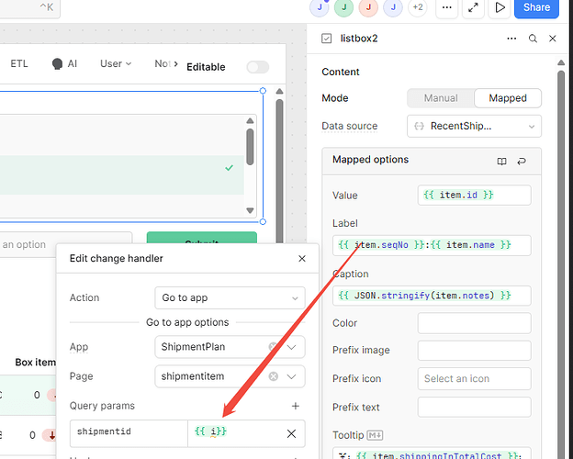This screenshot has width=573, height=459.
Task: Click listbox inner scrollbar up arrow
Action: 250,121
